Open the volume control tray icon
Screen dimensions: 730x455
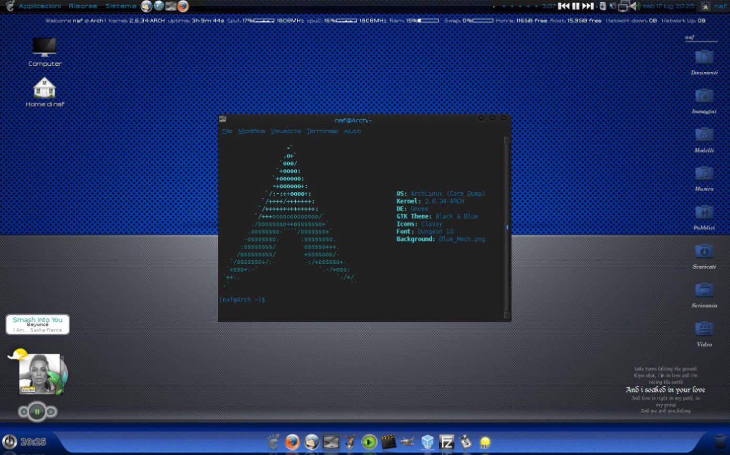pyautogui.click(x=634, y=6)
